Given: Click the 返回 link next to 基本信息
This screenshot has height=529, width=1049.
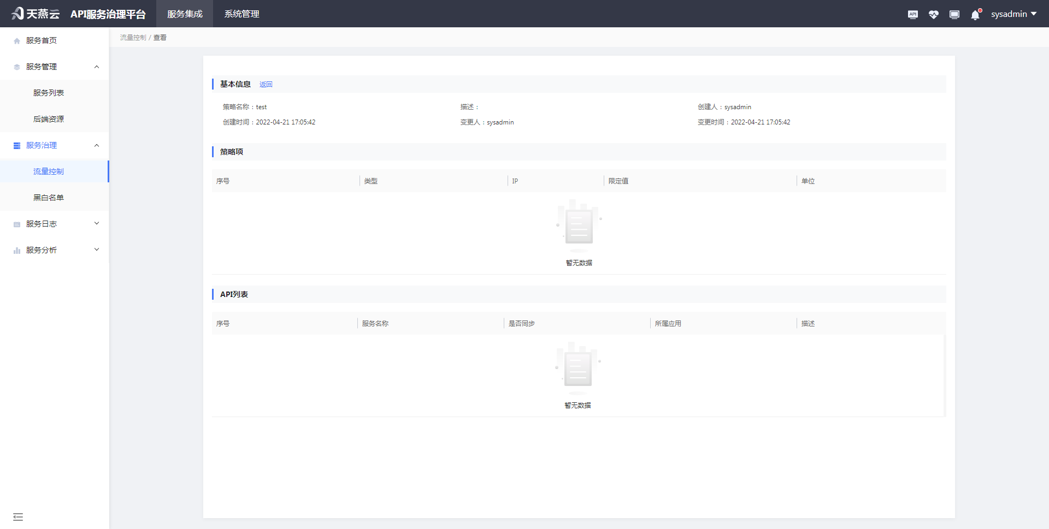Looking at the screenshot, I should coord(266,85).
